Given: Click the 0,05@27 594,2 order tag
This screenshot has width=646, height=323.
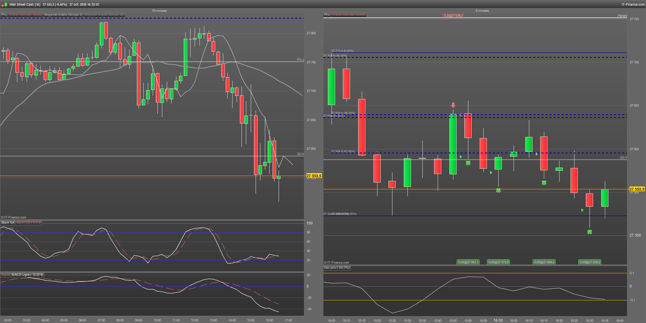Looking at the screenshot, I should click(x=544, y=262).
